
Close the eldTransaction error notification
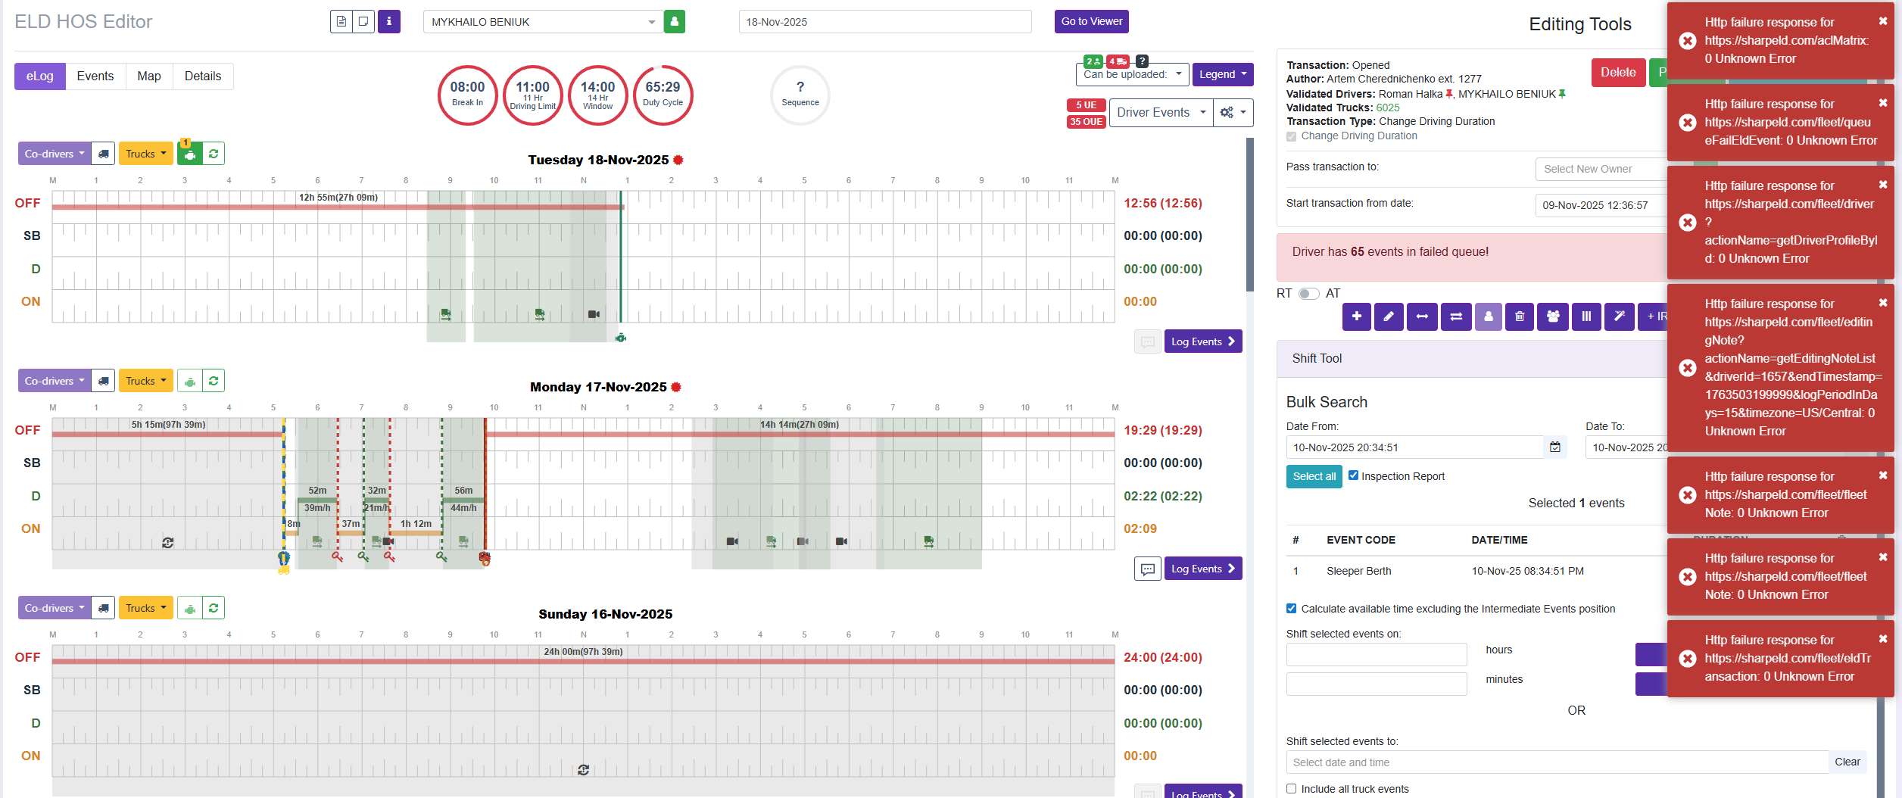pos(1883,639)
